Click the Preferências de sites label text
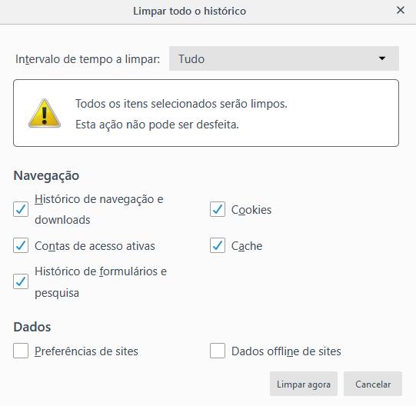The height and width of the screenshot is (406, 416). [x=86, y=351]
